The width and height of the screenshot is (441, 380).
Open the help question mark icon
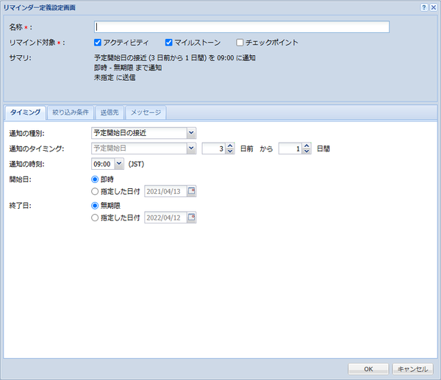(424, 7)
